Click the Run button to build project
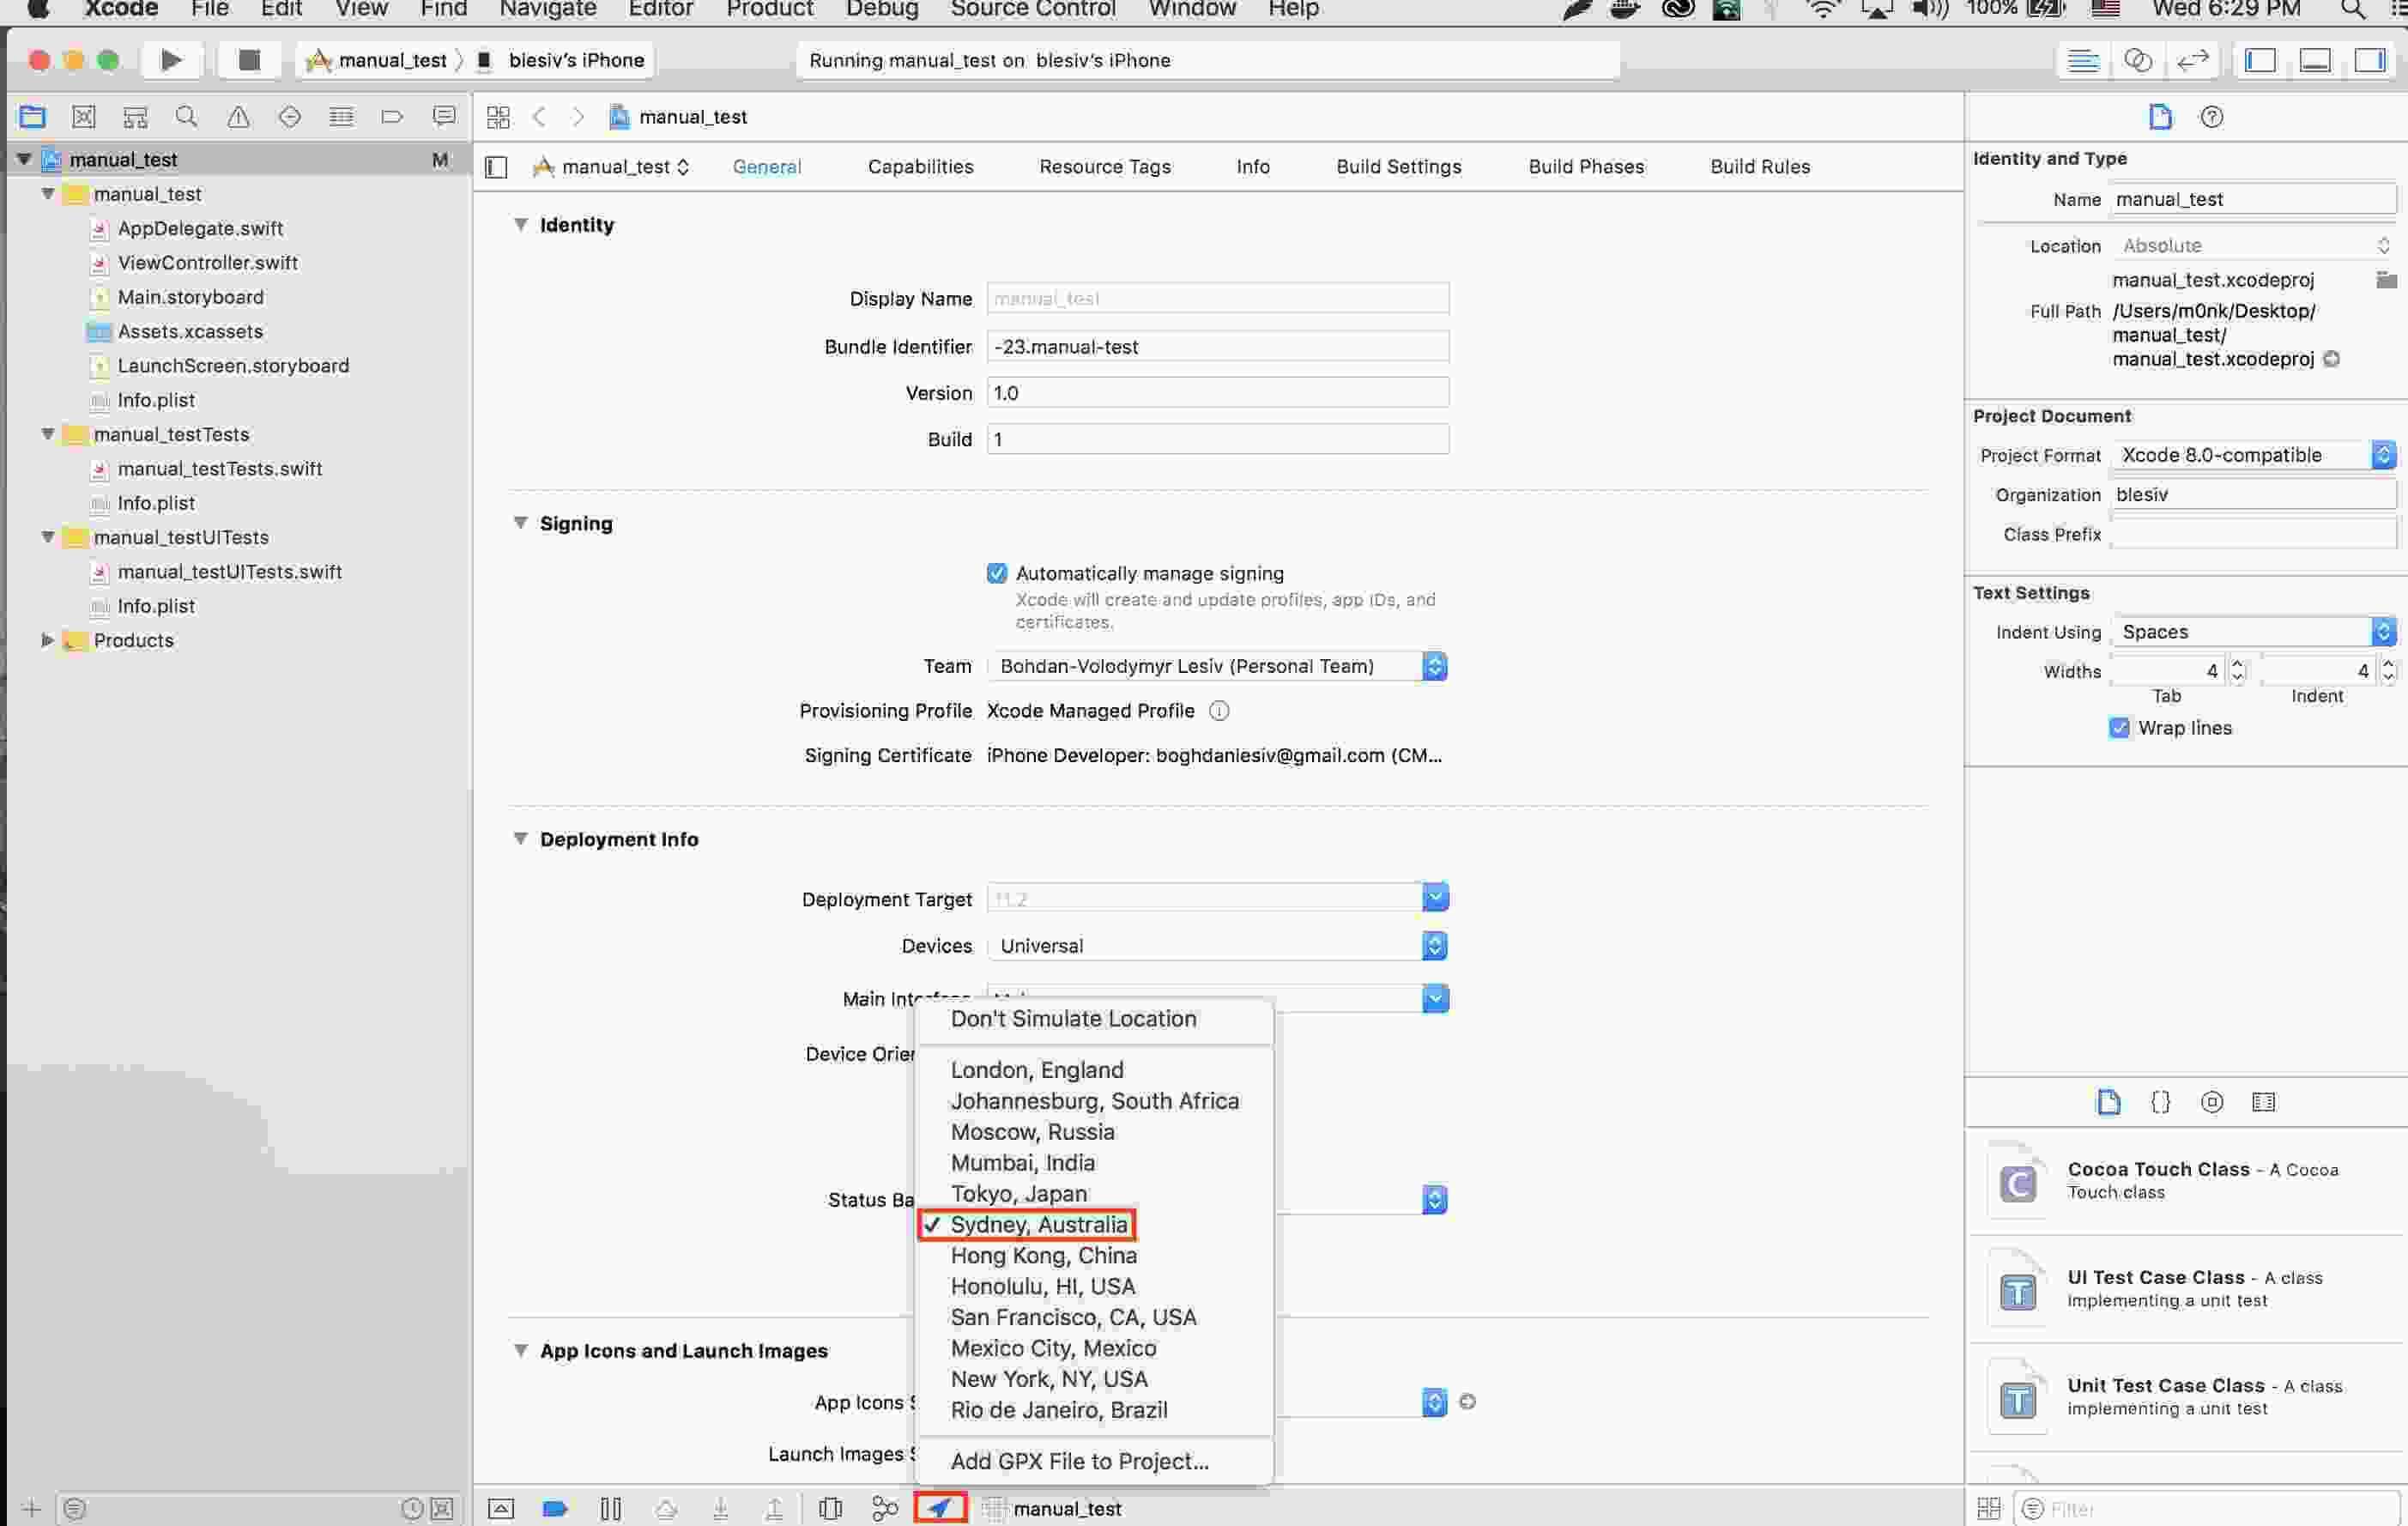This screenshot has width=2408, height=1526. pos(170,58)
